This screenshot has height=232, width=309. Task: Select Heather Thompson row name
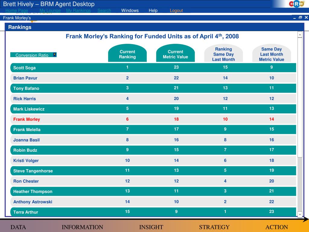tap(33, 191)
